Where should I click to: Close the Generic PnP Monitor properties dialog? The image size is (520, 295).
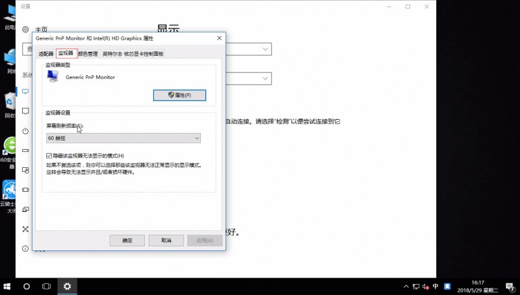219,38
